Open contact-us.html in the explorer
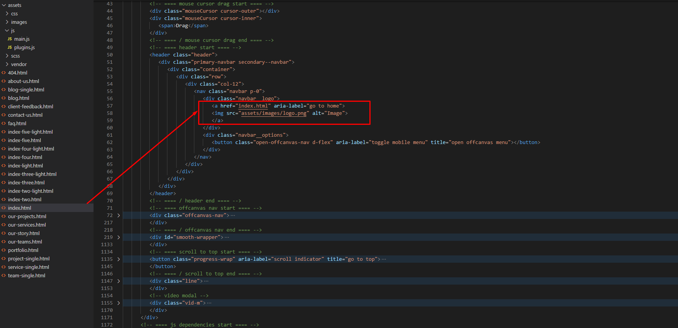This screenshot has height=328, width=678. 25,115
